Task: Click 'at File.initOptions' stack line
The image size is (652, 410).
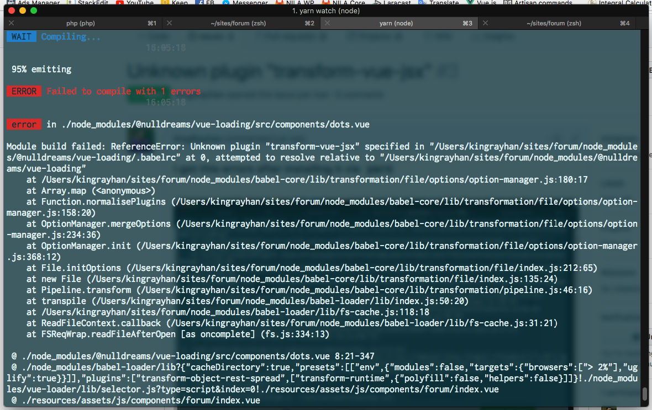Action: (x=312, y=268)
